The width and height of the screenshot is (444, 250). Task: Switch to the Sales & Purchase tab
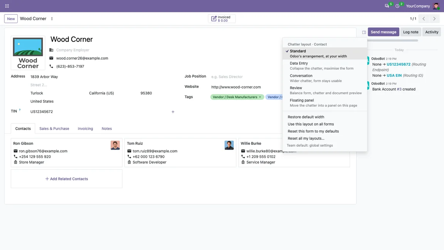point(54,129)
